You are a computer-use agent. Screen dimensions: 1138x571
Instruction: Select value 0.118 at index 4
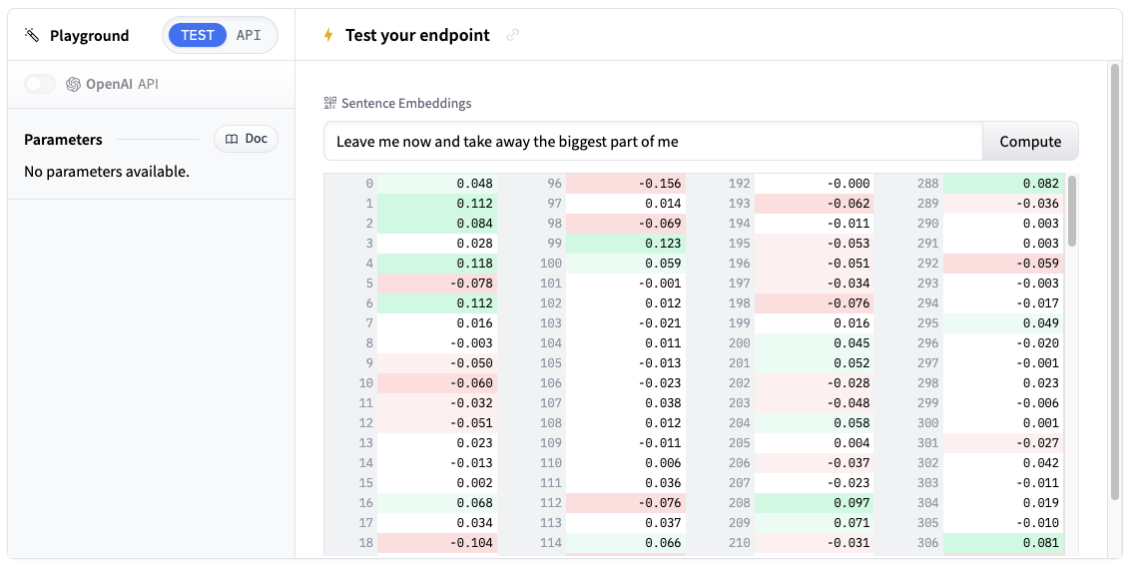[x=437, y=264]
